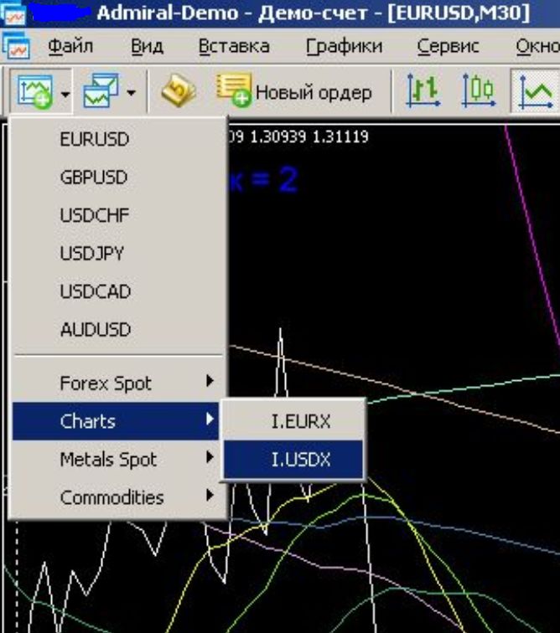The height and width of the screenshot is (633, 560).
Task: Choose USDJPY from the symbol list
Action: (x=117, y=253)
